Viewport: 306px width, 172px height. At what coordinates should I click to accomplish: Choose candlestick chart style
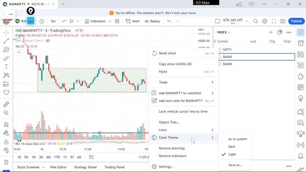(x=71, y=21)
